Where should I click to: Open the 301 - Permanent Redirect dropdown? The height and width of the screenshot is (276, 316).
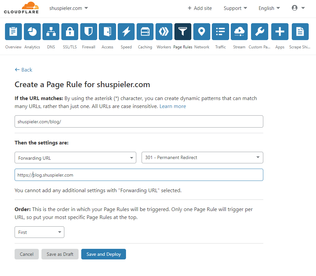coord(202,158)
